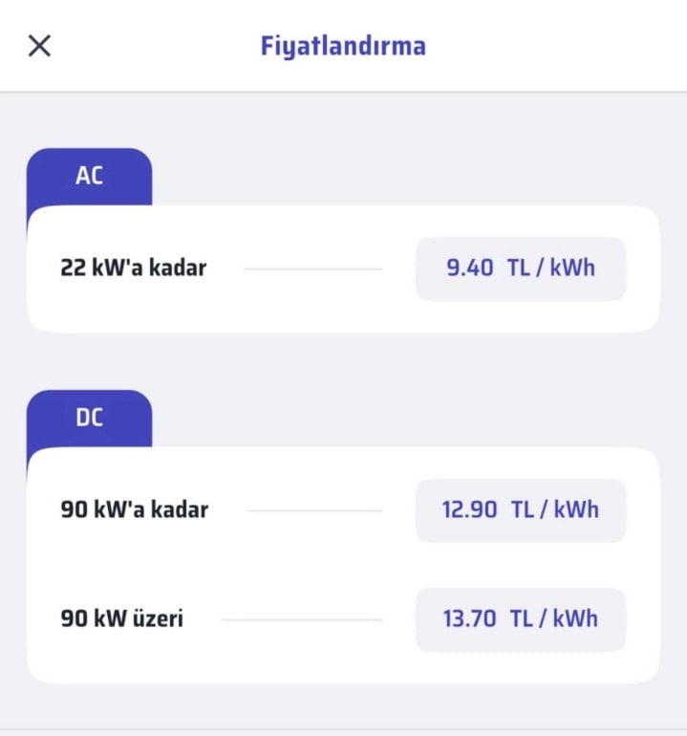The width and height of the screenshot is (687, 736).
Task: Tap the 13.70 TL / kWh price box
Action: (521, 619)
